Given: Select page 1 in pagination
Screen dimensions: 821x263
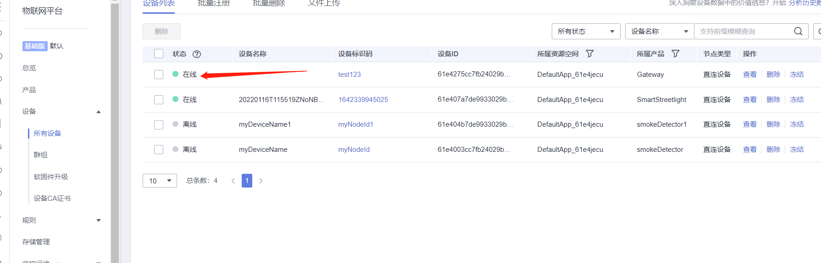Looking at the screenshot, I should coord(247,181).
